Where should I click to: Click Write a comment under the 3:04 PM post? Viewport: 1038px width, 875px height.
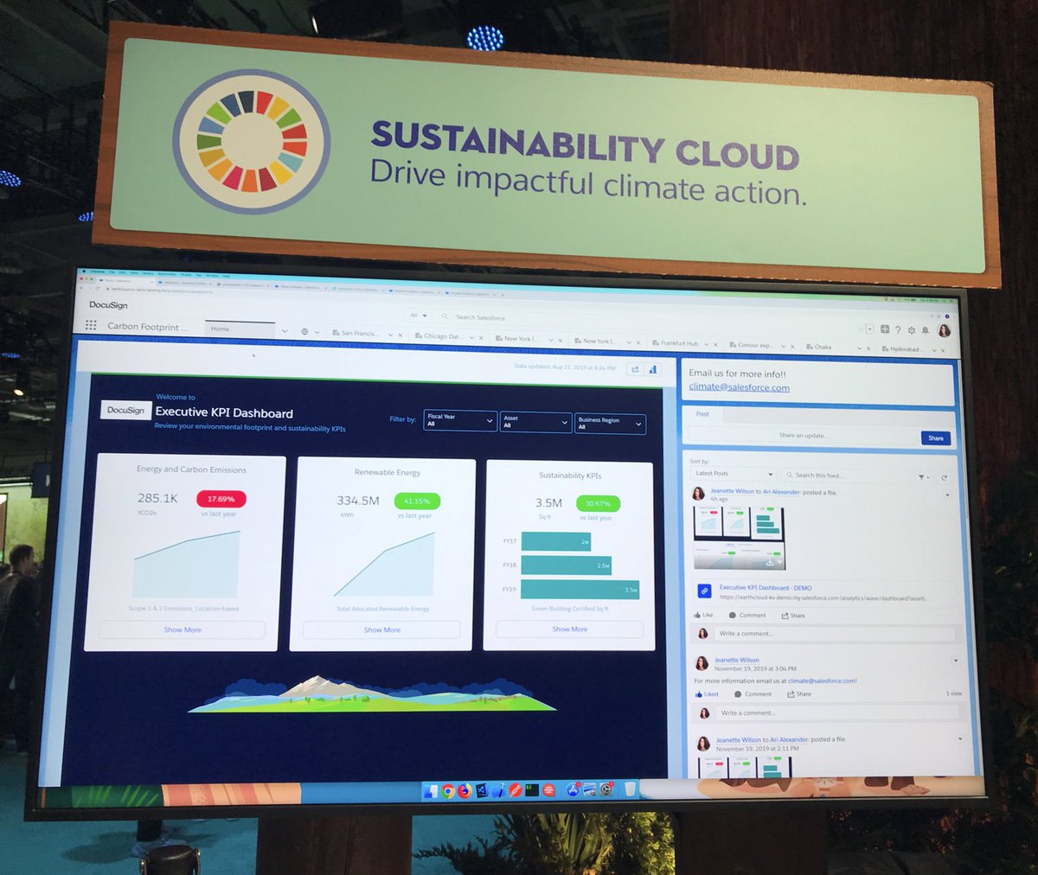837,713
